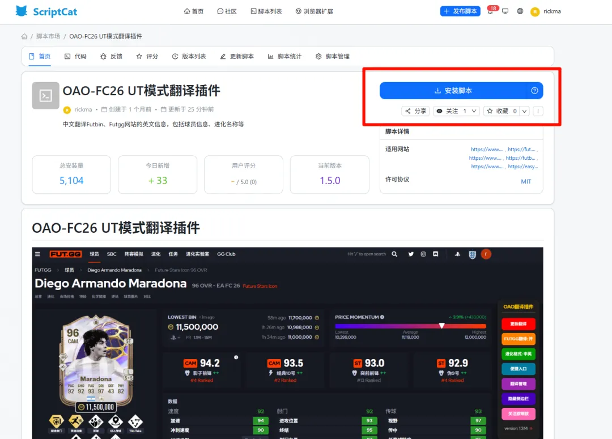This screenshot has width=612, height=439.
Task: Click the price momentum slider marker
Action: [x=441, y=326]
